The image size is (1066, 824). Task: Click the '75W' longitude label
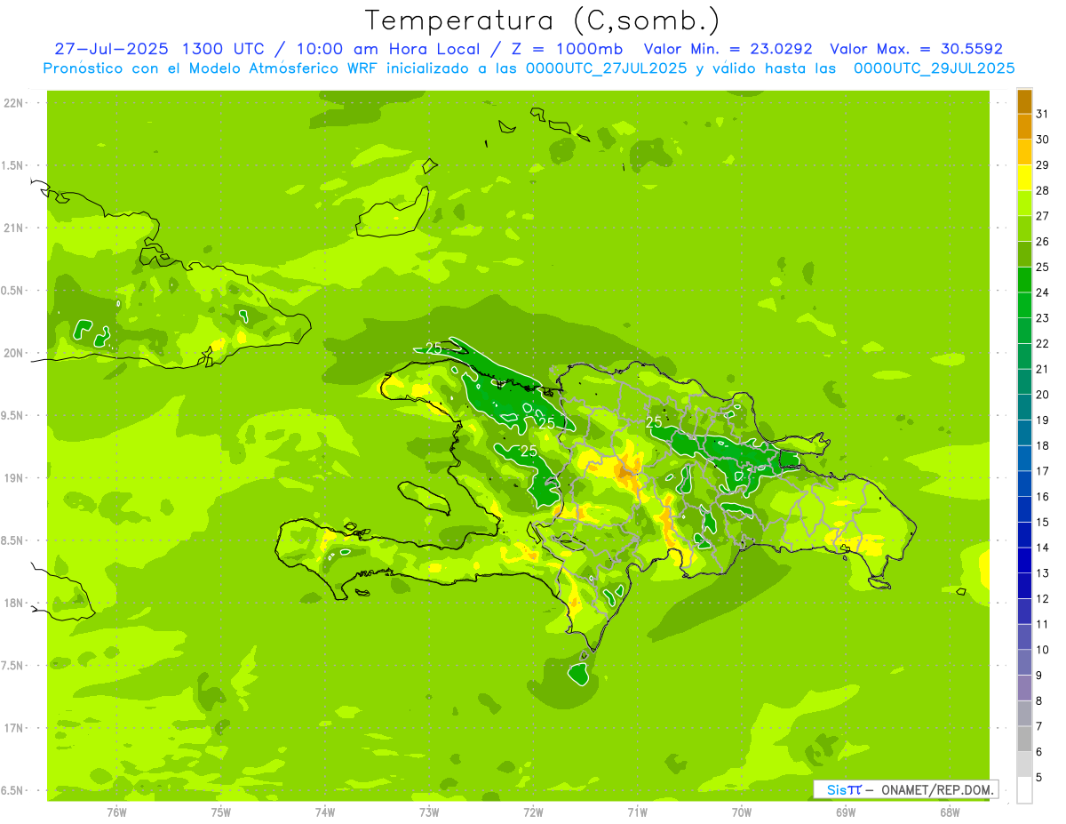click(x=221, y=812)
